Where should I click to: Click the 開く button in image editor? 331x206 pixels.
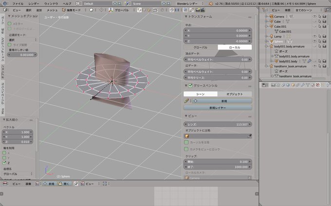pos(64,184)
